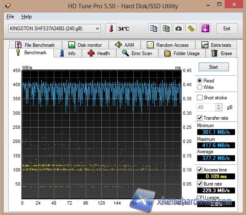Save a screenshot with the camera icon
Image resolution: width=247 pixels, height=215 pixels.
(x=178, y=29)
